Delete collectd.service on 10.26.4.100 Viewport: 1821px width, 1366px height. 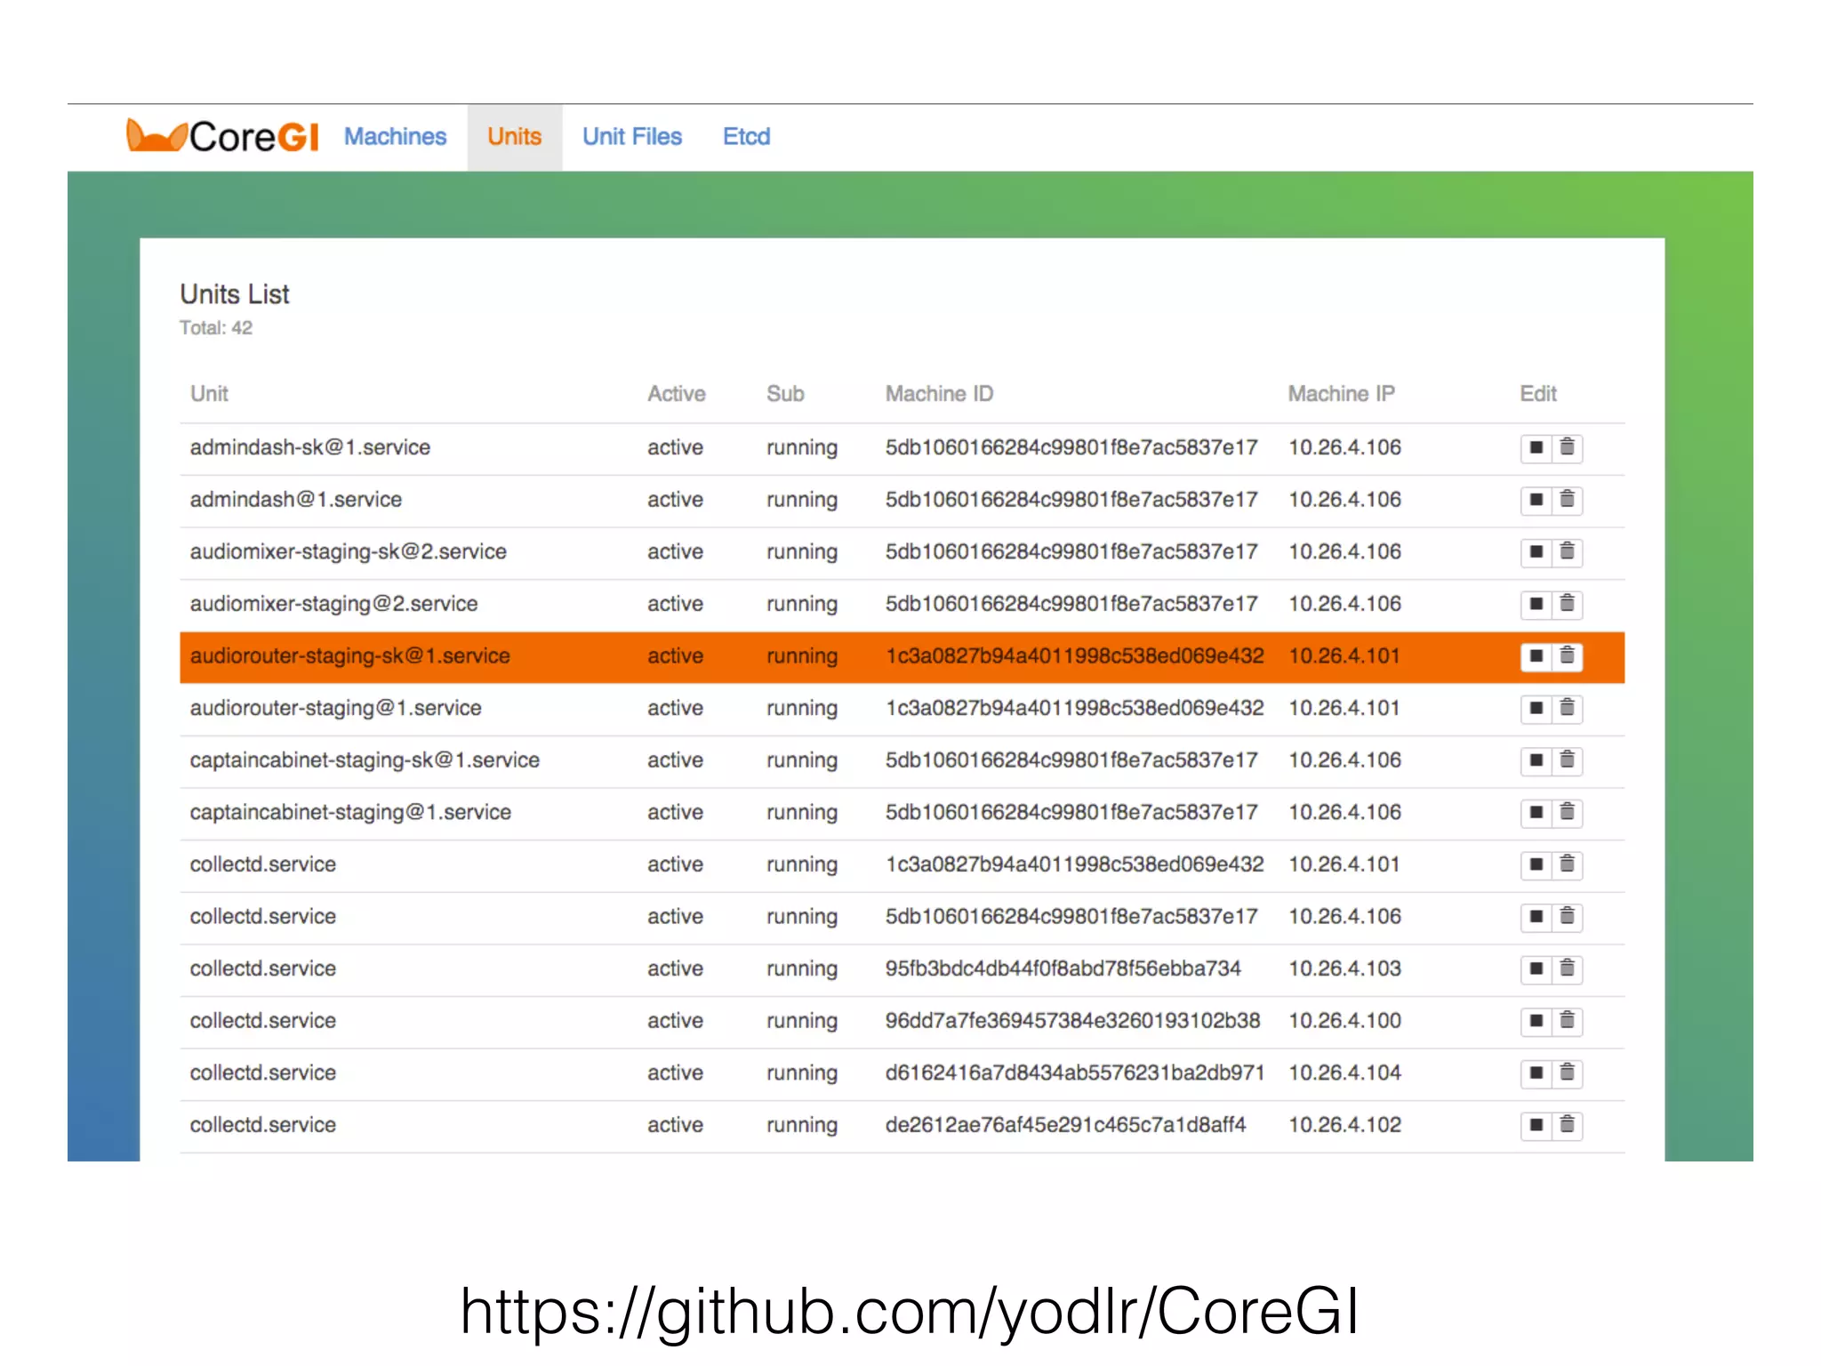click(x=1567, y=1021)
